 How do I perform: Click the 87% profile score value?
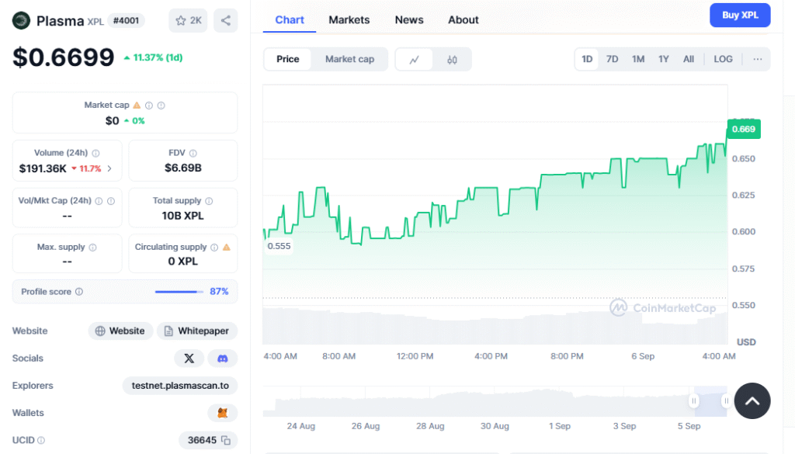click(219, 292)
